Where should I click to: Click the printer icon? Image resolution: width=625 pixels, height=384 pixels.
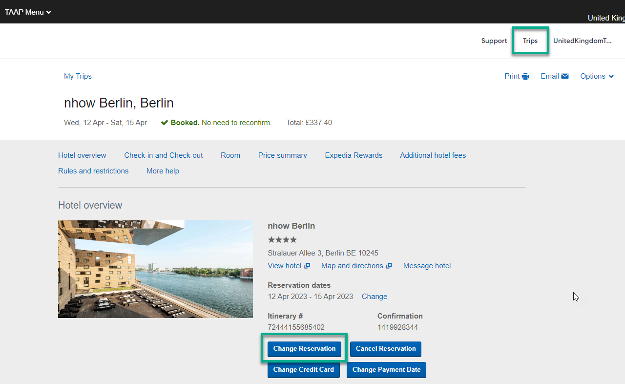[x=525, y=76]
